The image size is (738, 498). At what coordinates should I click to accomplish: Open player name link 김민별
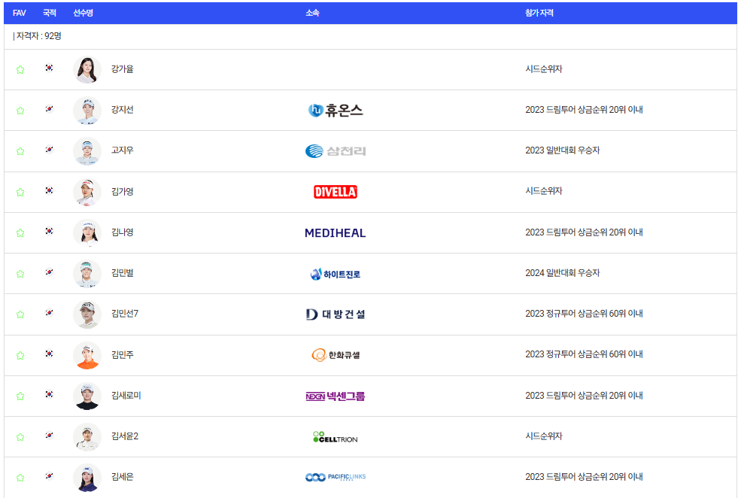123,272
